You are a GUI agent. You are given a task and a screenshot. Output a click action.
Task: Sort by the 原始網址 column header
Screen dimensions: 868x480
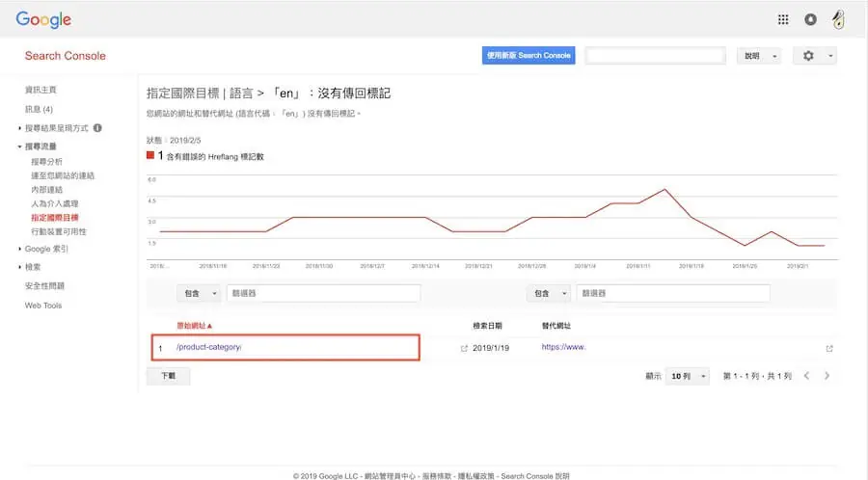[194, 326]
